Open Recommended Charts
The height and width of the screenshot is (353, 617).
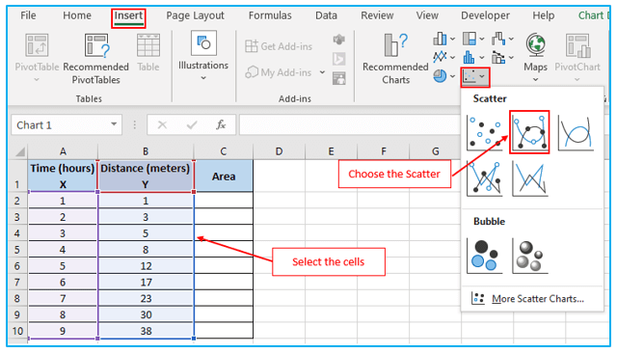pyautogui.click(x=395, y=59)
